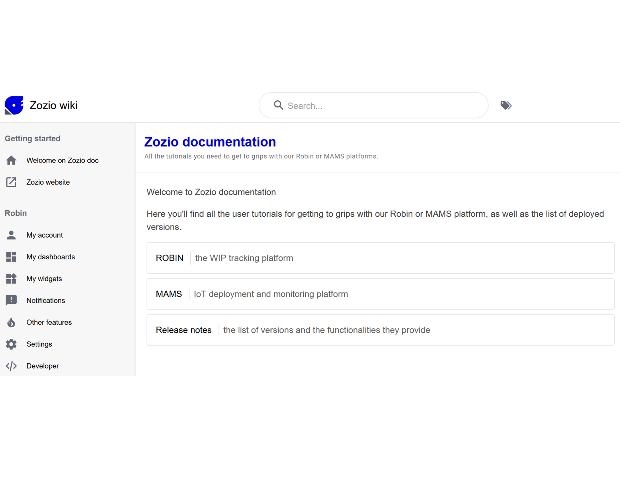The width and height of the screenshot is (620, 481).
Task: Open the Release notes card
Action: click(x=381, y=330)
